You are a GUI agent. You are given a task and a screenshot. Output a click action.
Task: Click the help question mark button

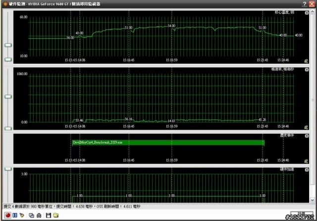coord(305,4)
